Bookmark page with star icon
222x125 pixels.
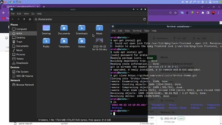176,13
